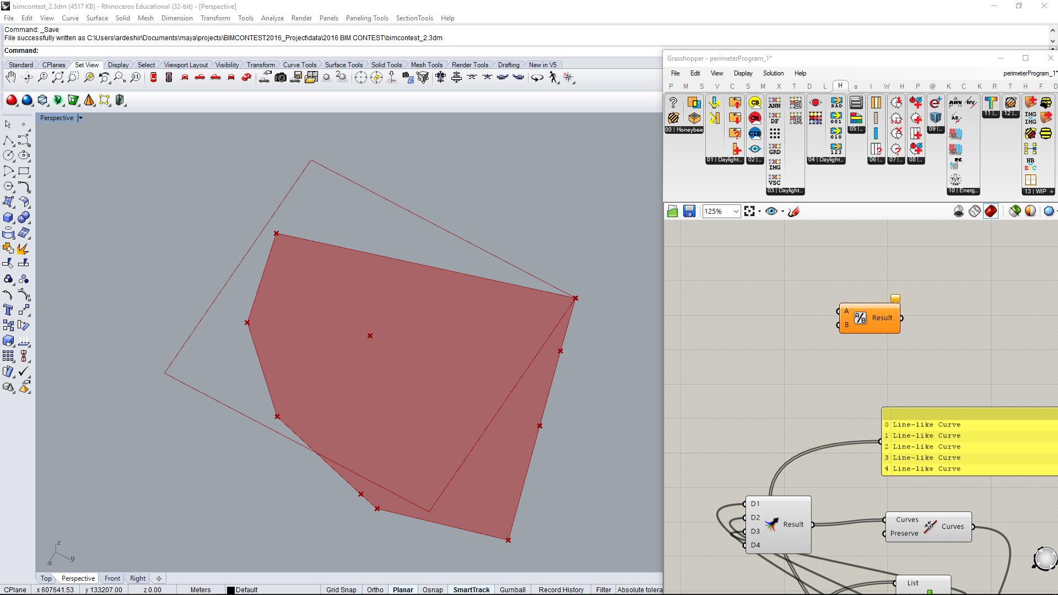
Task: Click the Grasshopper sketch pencil icon
Action: coord(794,212)
